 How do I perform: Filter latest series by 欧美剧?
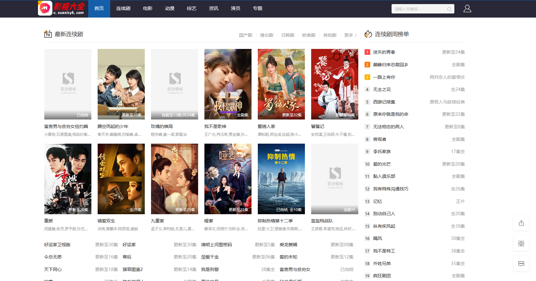pos(309,35)
